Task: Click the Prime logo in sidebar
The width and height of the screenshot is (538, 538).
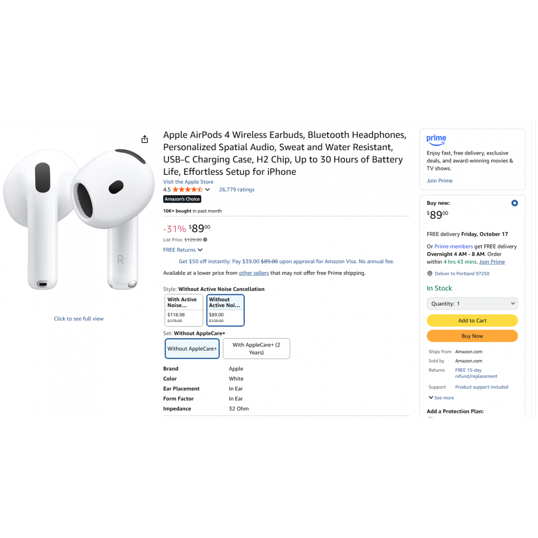Action: (436, 140)
